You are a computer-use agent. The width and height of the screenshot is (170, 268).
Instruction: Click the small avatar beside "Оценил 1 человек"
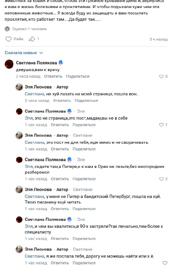point(7,29)
